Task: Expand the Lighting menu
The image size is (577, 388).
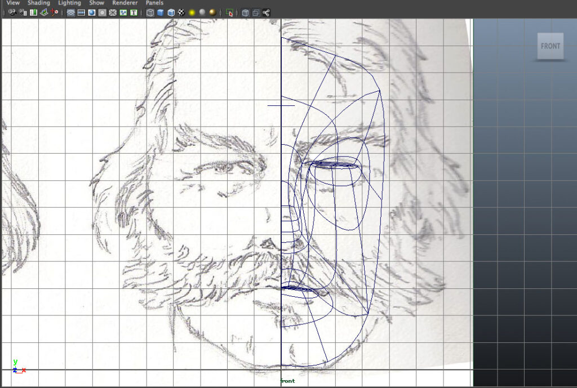Action: point(69,3)
